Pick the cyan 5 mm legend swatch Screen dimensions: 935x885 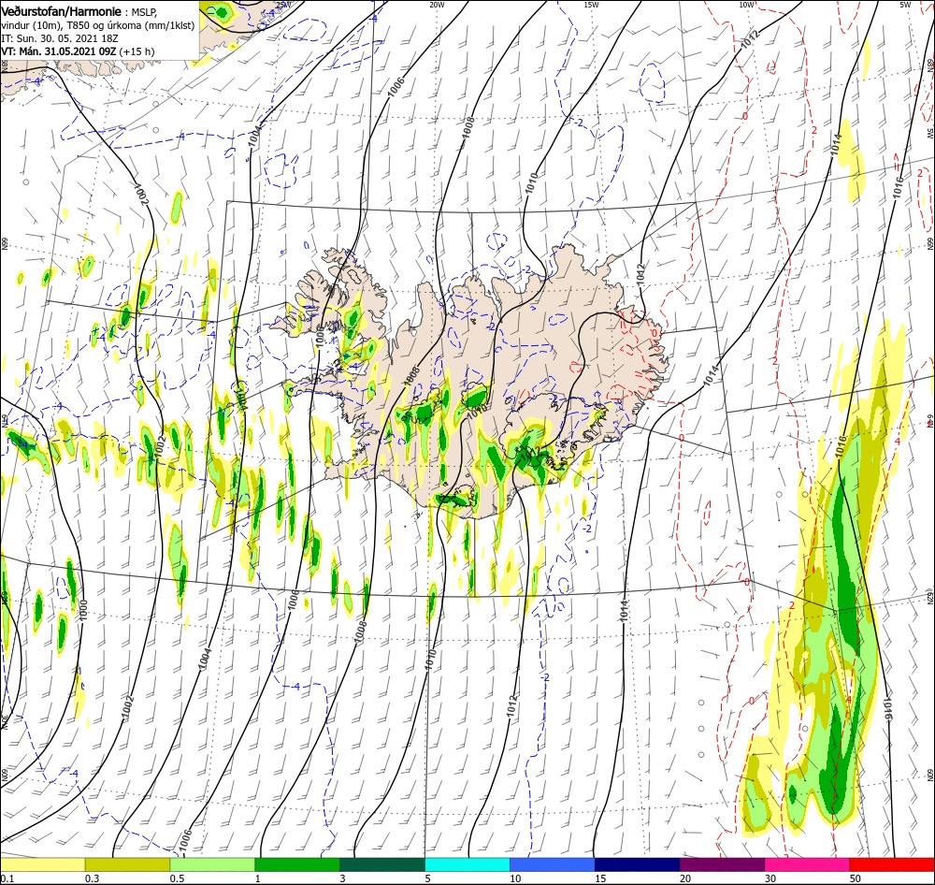[x=467, y=864]
